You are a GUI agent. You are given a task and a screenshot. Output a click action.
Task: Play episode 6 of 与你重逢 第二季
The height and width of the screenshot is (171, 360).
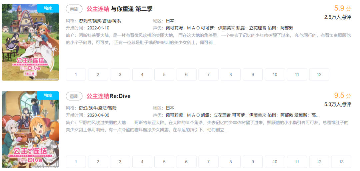[186, 74]
